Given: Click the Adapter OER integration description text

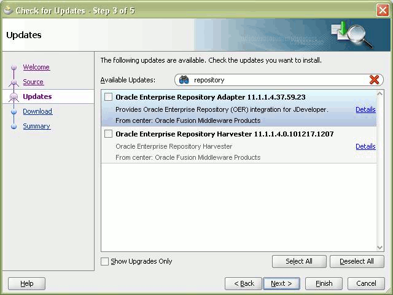Looking at the screenshot, I should [x=222, y=109].
